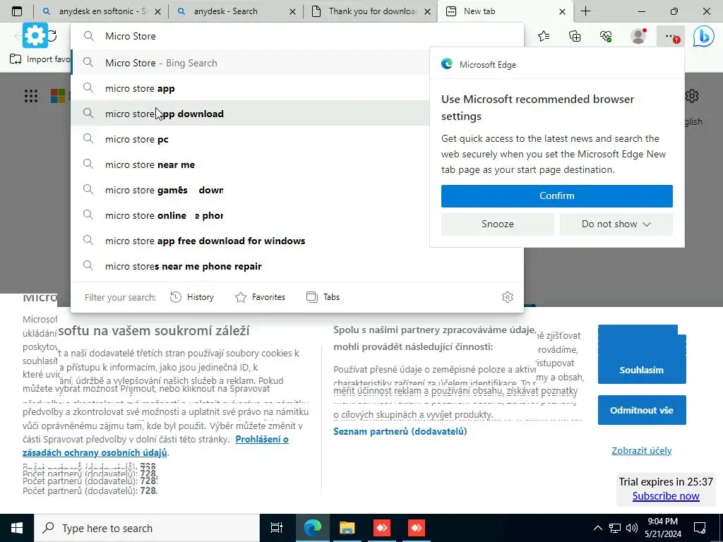Choose 'micro store app download' suggestion
Screen dimensions: 723x542
[251, 114]
